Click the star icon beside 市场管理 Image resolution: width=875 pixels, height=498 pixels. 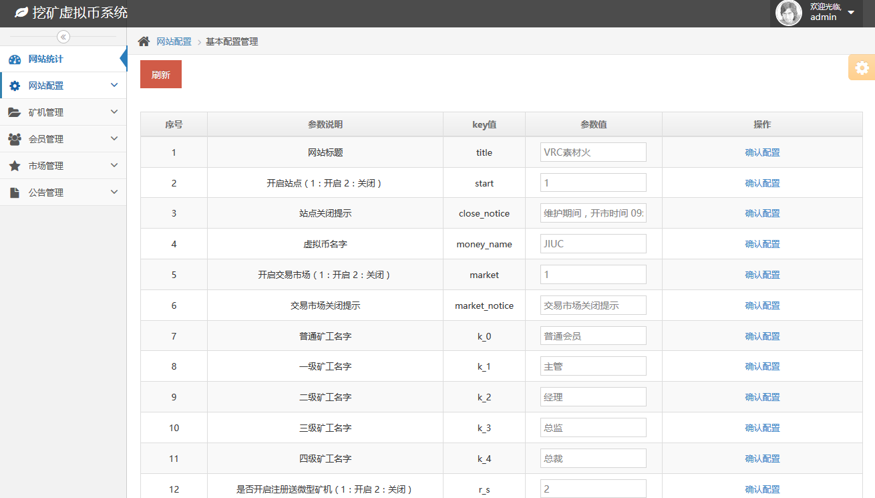point(15,166)
